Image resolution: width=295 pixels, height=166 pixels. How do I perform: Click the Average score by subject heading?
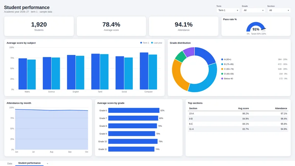click(21, 43)
